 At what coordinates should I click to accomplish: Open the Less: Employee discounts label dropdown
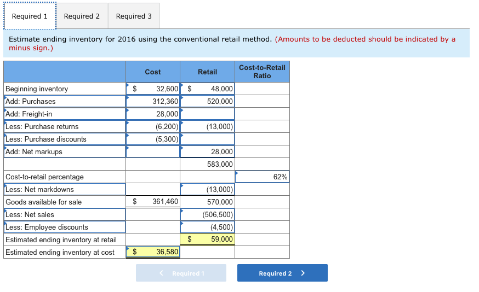point(65,227)
